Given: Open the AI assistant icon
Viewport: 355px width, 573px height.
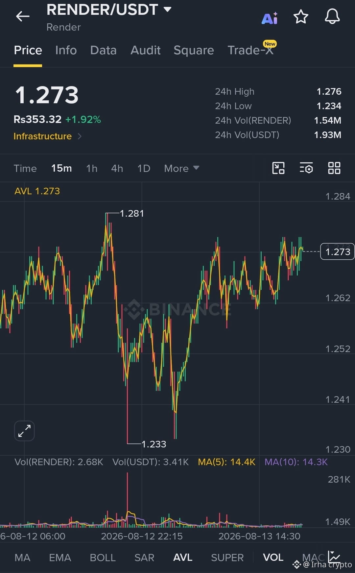Looking at the screenshot, I should click(270, 18).
